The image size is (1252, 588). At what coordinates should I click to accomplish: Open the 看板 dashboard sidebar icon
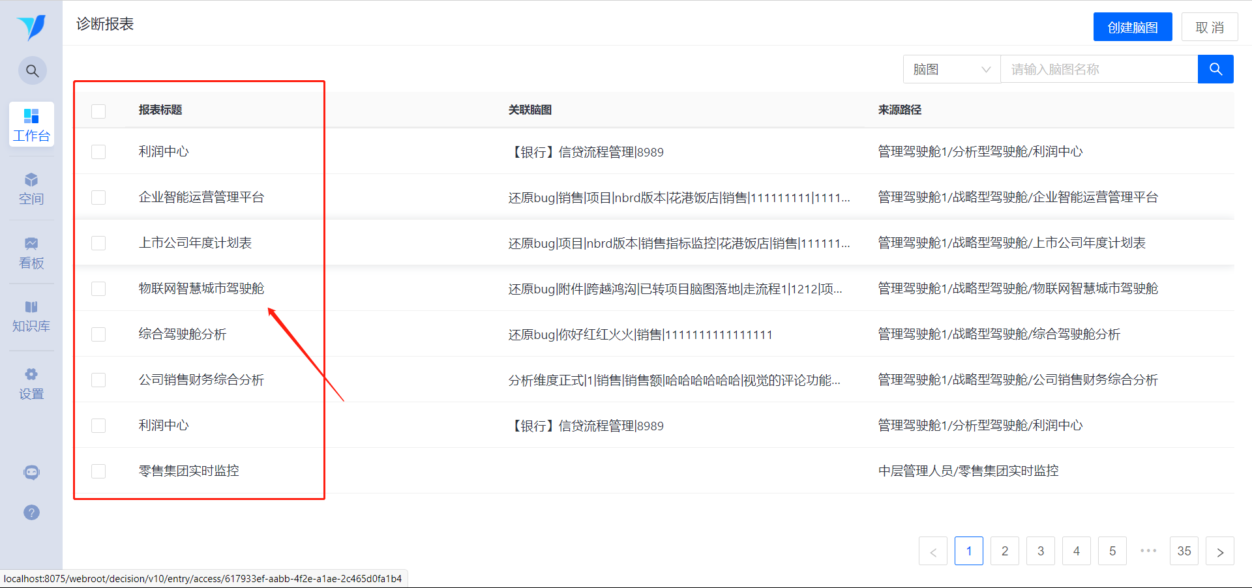tap(31, 253)
